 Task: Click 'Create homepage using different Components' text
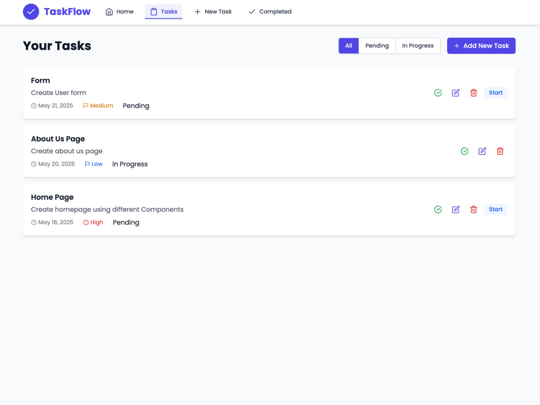[107, 210]
